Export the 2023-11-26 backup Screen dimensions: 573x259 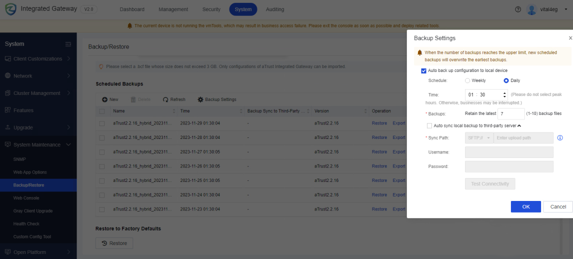click(x=399, y=166)
